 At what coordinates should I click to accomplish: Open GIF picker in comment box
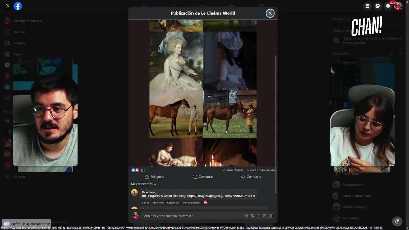click(x=264, y=216)
